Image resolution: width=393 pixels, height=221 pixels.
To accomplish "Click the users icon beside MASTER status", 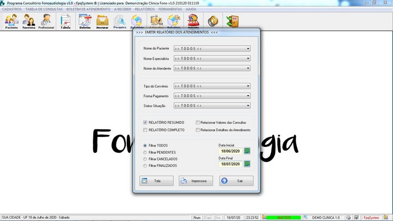I will 264,218.
